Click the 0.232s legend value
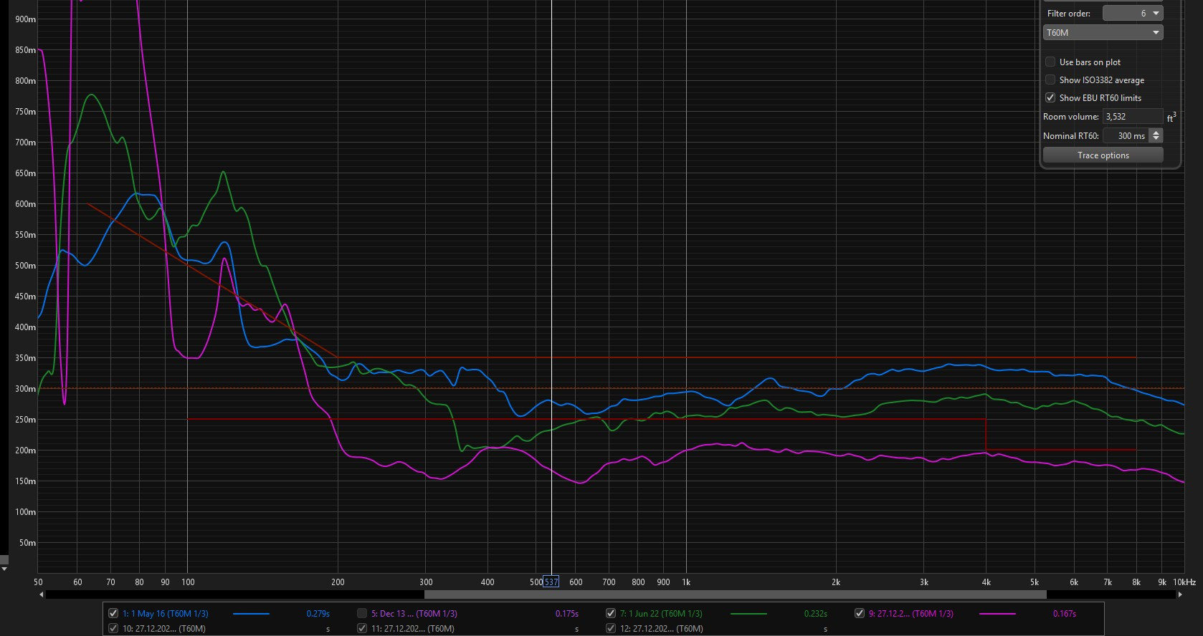 point(816,614)
